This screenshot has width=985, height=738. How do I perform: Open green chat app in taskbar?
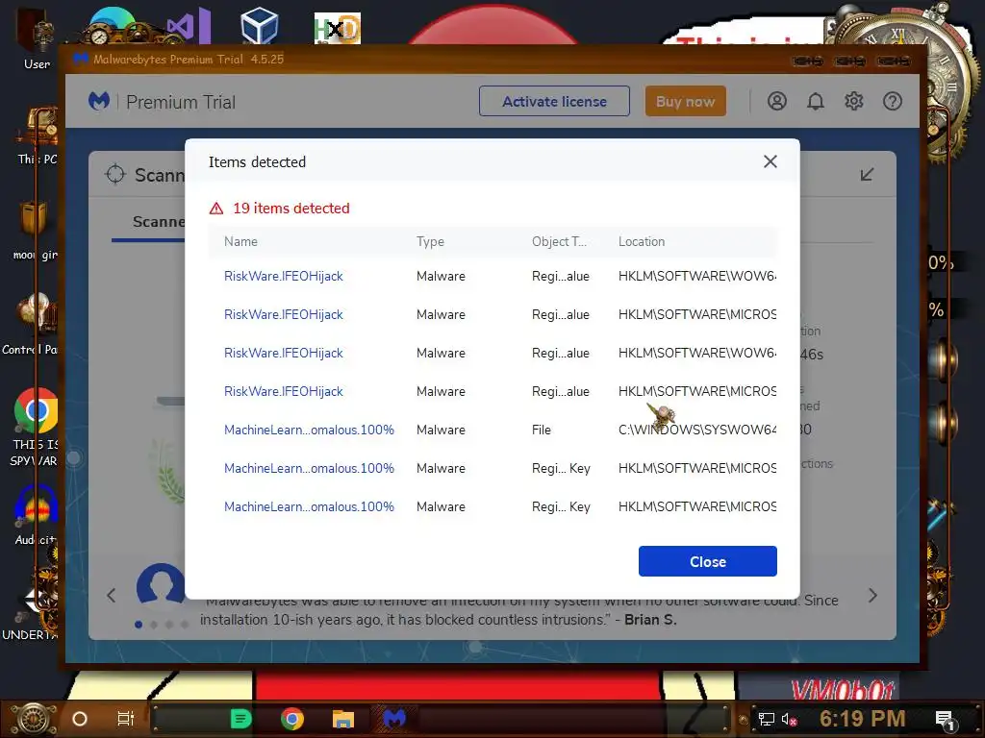tap(240, 719)
